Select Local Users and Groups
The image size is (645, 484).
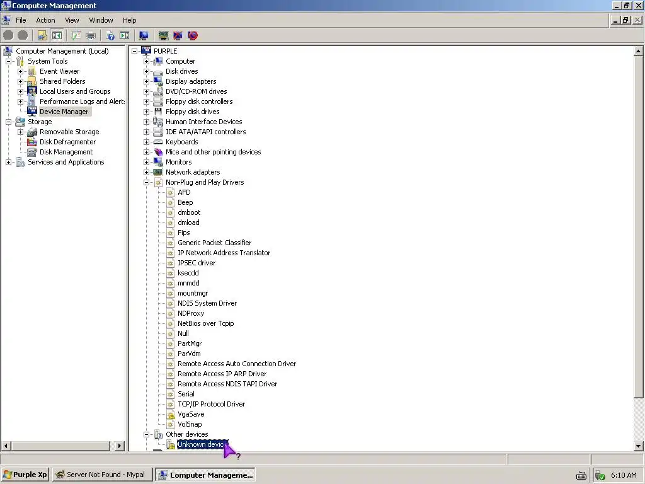tap(75, 91)
